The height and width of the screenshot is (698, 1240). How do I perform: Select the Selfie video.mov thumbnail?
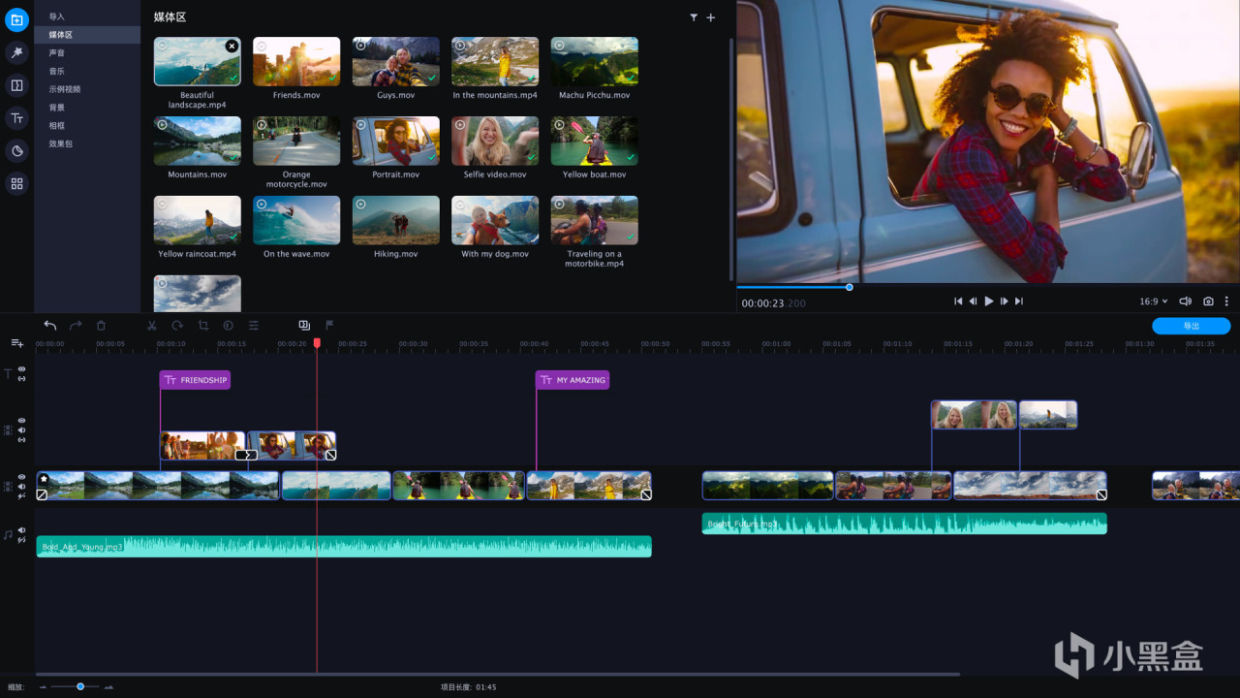pyautogui.click(x=495, y=142)
